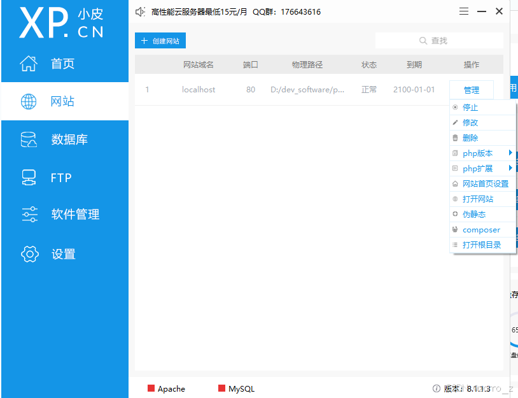
Task: Click the XP.CN logo
Action: point(62,23)
